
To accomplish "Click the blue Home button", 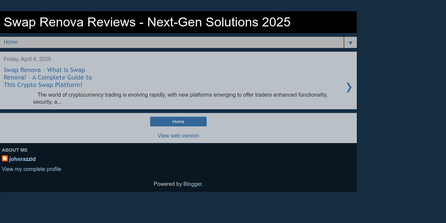I will tap(178, 122).
